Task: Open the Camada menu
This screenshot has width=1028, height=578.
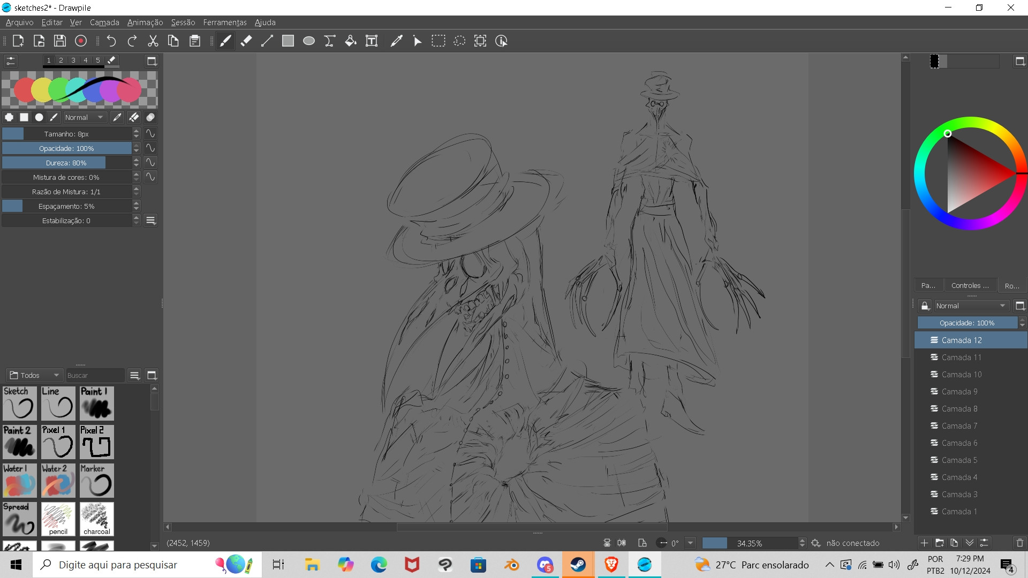Action: click(104, 22)
